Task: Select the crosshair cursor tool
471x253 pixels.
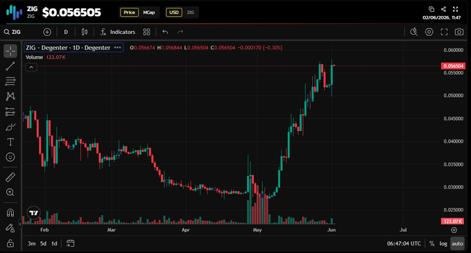Action: pyautogui.click(x=10, y=51)
